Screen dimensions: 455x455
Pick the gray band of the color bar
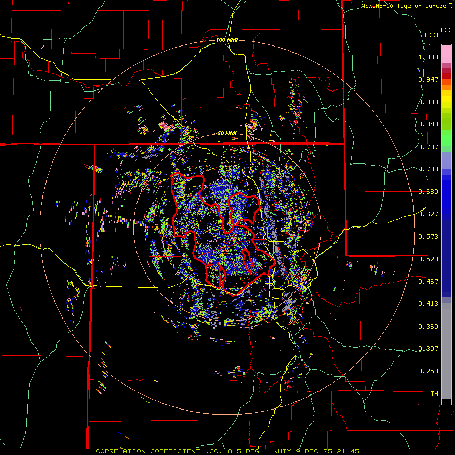[446, 351]
